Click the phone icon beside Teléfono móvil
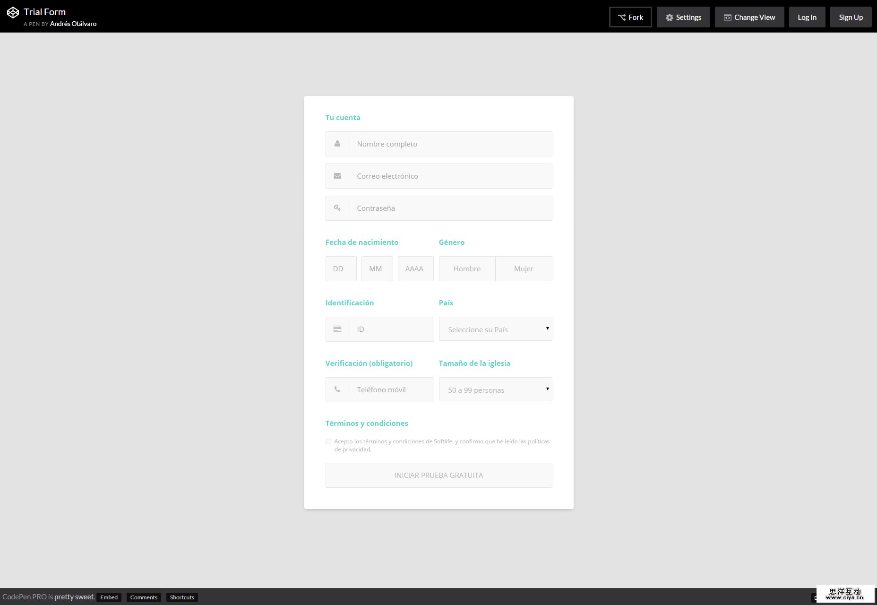Screen dimensions: 877x605 [x=337, y=389]
